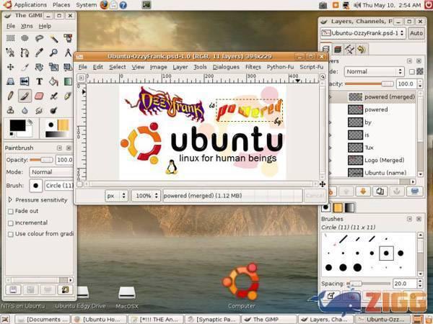Select the Blur/Sharpen droplet tool
Screen dimensions: 433x324
click(25, 110)
